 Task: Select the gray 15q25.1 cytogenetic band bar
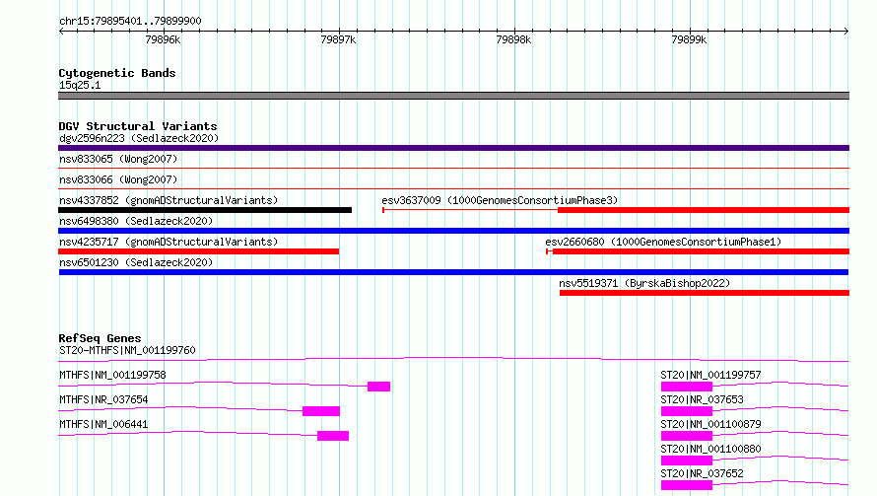(x=453, y=96)
